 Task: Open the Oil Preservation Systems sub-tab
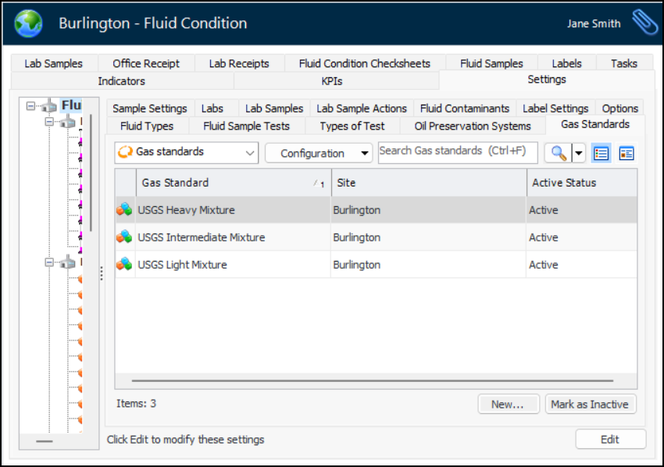pos(473,127)
